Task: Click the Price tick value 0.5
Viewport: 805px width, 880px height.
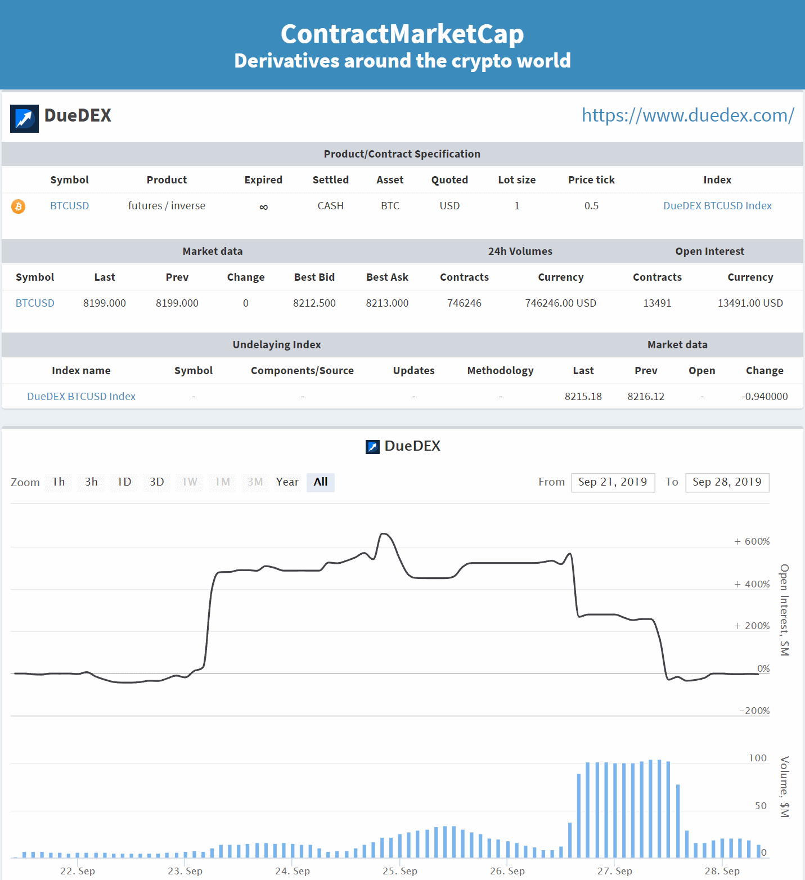Action: [591, 206]
